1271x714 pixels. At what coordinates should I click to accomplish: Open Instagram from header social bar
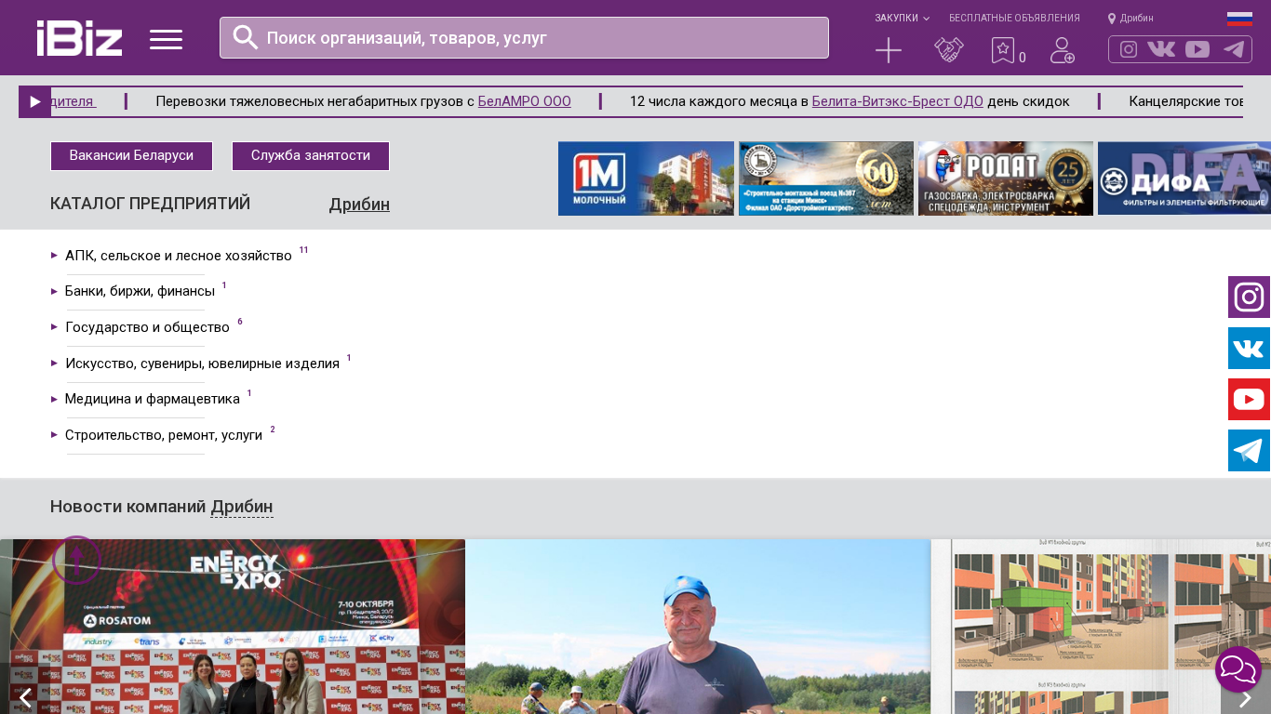click(x=1129, y=49)
